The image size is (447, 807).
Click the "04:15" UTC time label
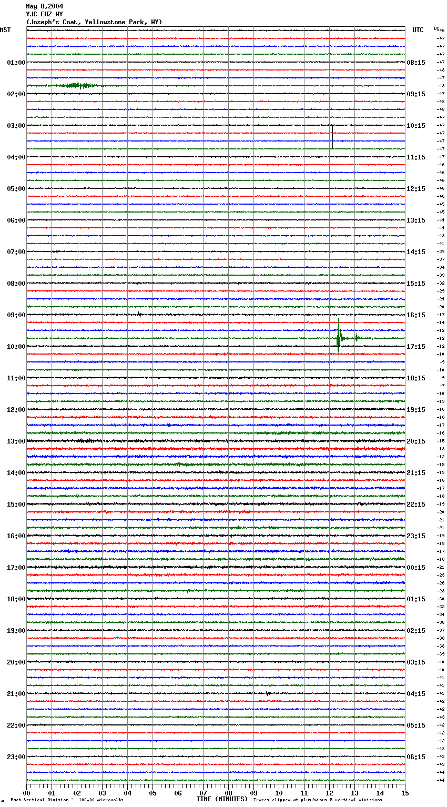(416, 694)
